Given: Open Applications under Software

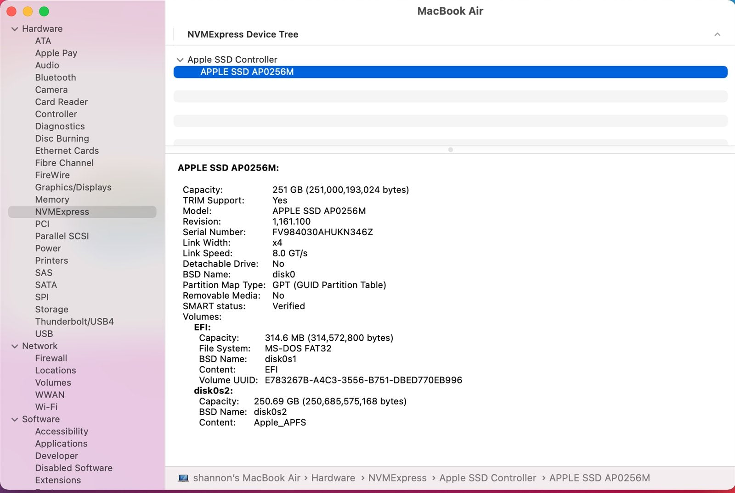Looking at the screenshot, I should 61,443.
